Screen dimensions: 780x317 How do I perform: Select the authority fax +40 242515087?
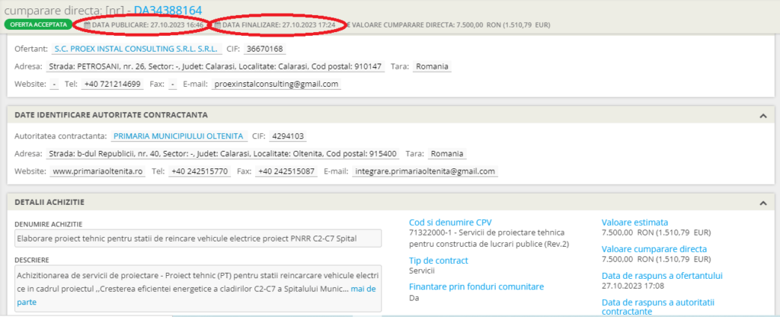pyautogui.click(x=286, y=171)
